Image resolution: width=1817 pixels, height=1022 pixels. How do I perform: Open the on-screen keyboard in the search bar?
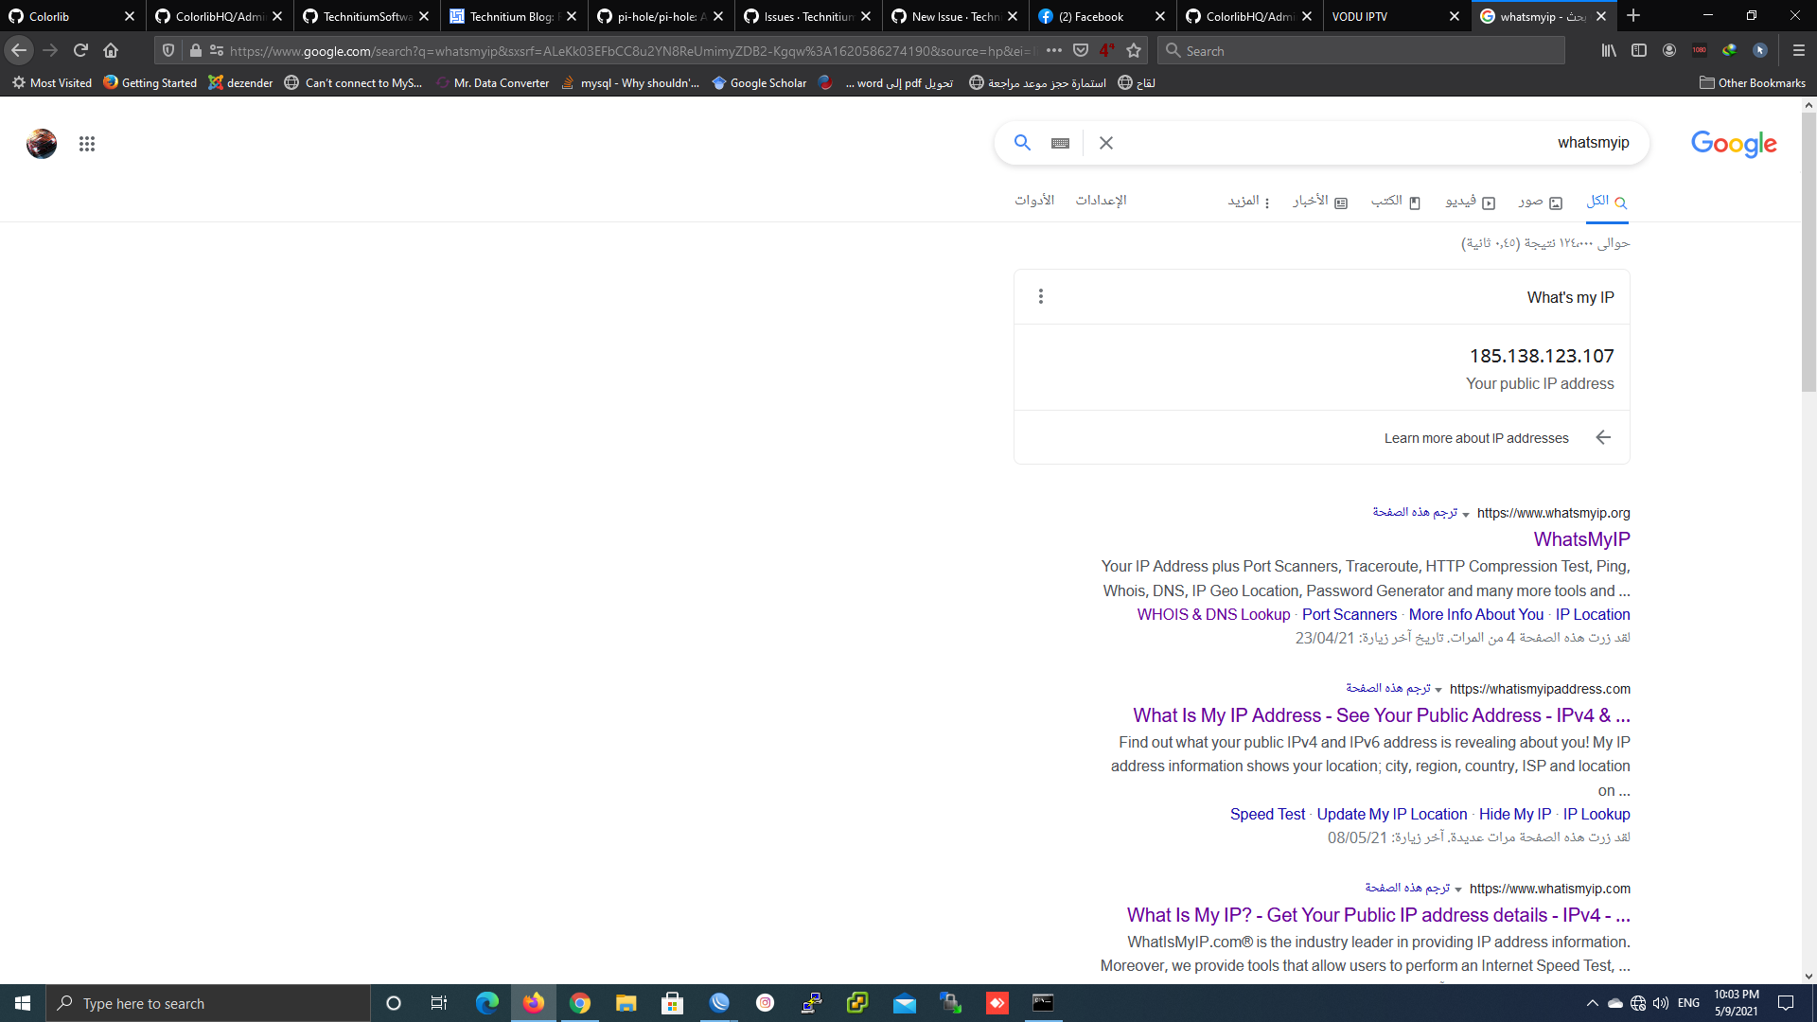click(x=1059, y=143)
